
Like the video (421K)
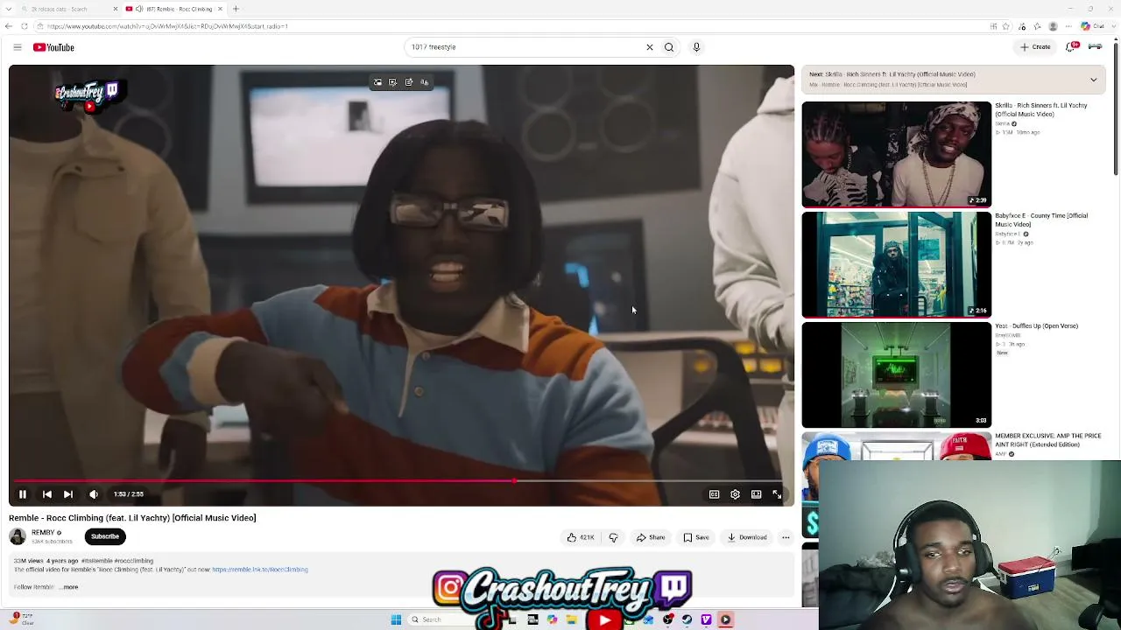tap(581, 537)
